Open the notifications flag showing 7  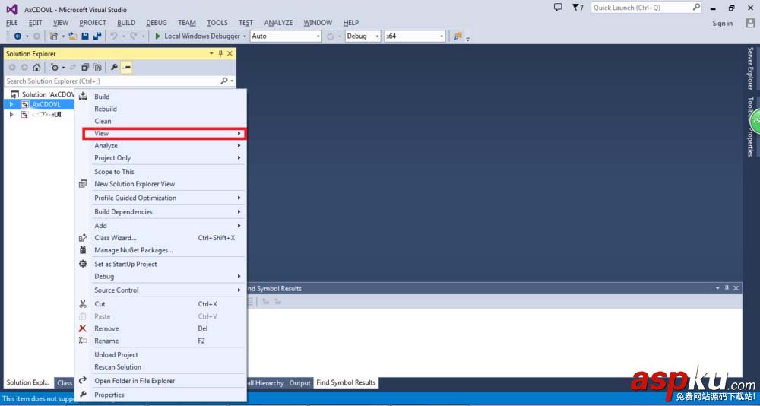(x=578, y=8)
